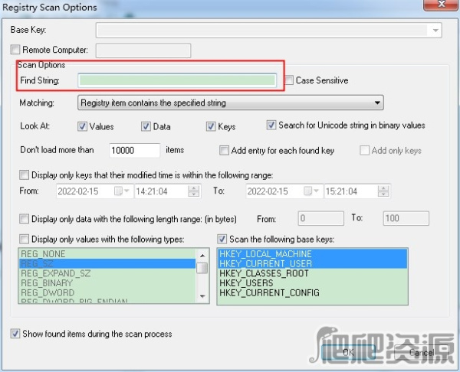
Task: Open the Base Key dropdown
Action: click(435, 30)
